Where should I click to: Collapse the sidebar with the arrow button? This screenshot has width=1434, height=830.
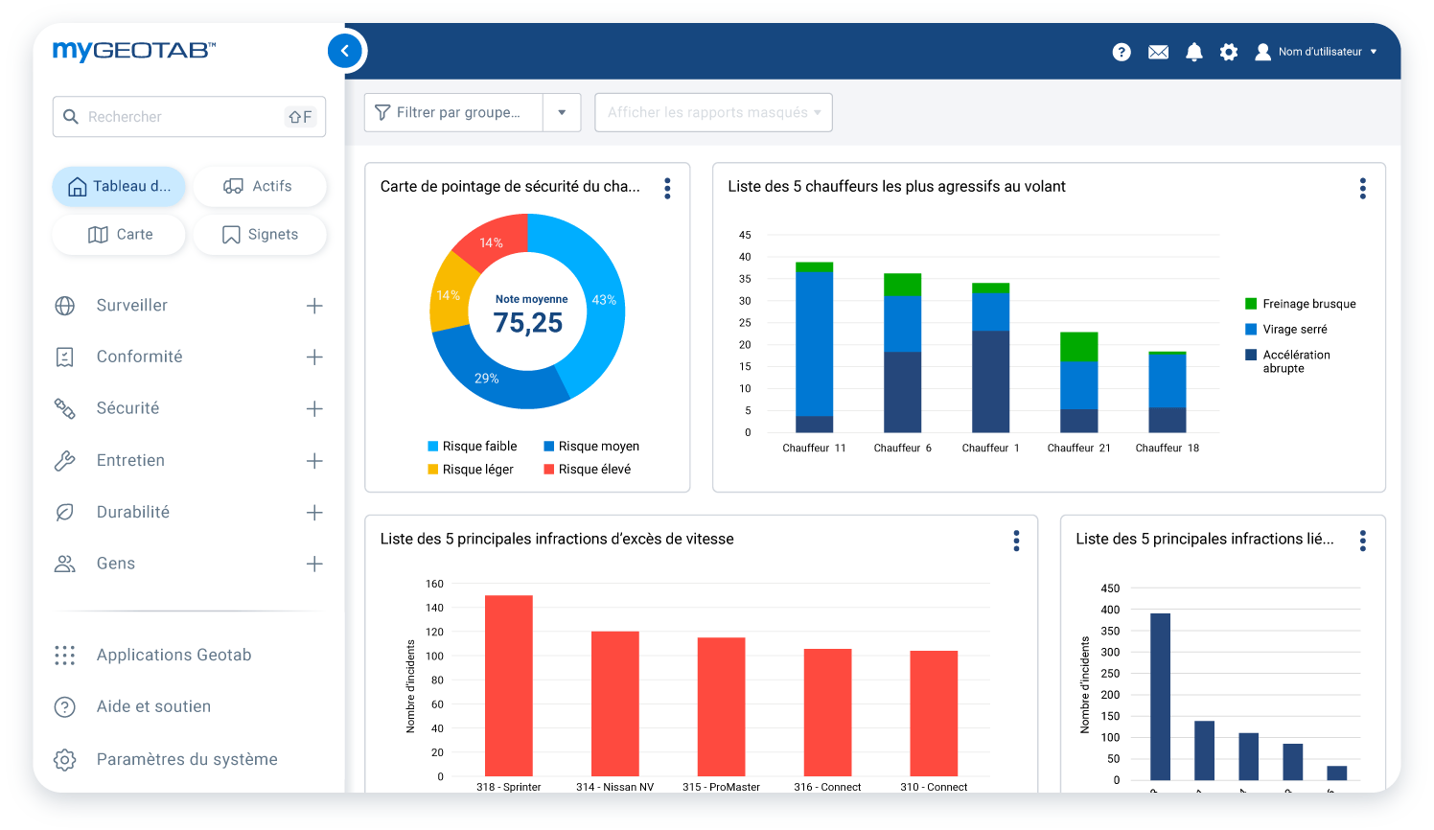[x=345, y=51]
